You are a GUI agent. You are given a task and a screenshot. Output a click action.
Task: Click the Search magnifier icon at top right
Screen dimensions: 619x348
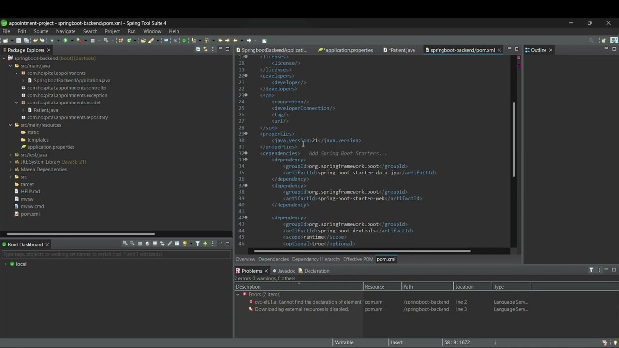pos(591,41)
